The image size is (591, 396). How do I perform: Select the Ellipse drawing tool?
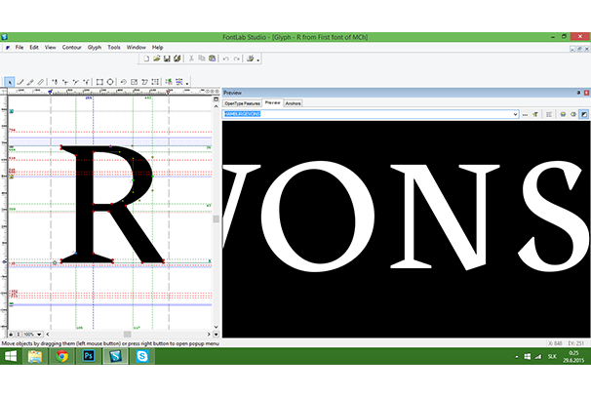[110, 82]
